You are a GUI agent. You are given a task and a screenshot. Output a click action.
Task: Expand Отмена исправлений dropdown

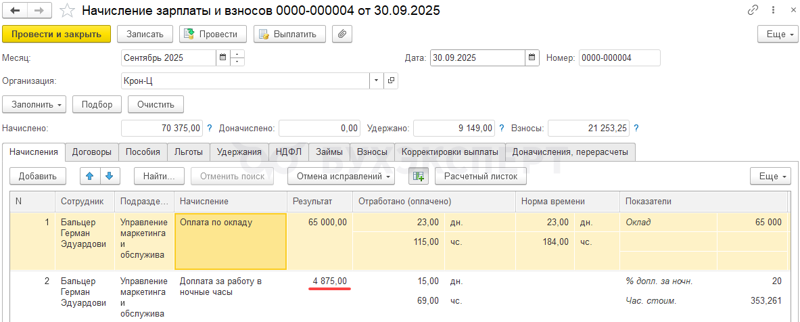pyautogui.click(x=341, y=177)
